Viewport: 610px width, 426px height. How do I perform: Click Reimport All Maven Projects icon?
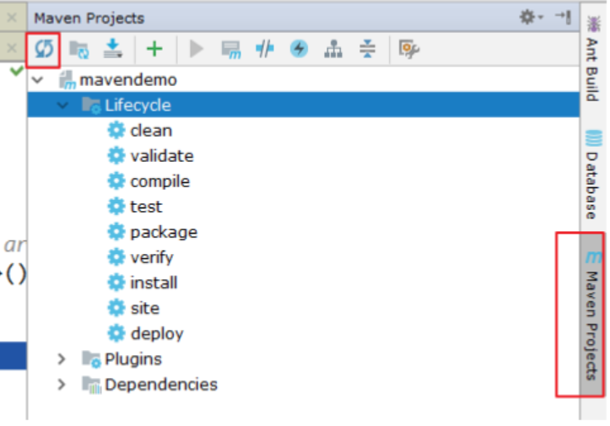44,50
